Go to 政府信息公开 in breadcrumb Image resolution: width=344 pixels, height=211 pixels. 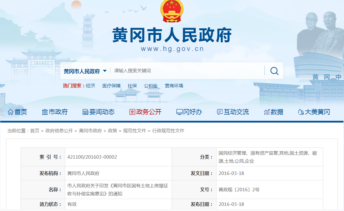click(59, 131)
